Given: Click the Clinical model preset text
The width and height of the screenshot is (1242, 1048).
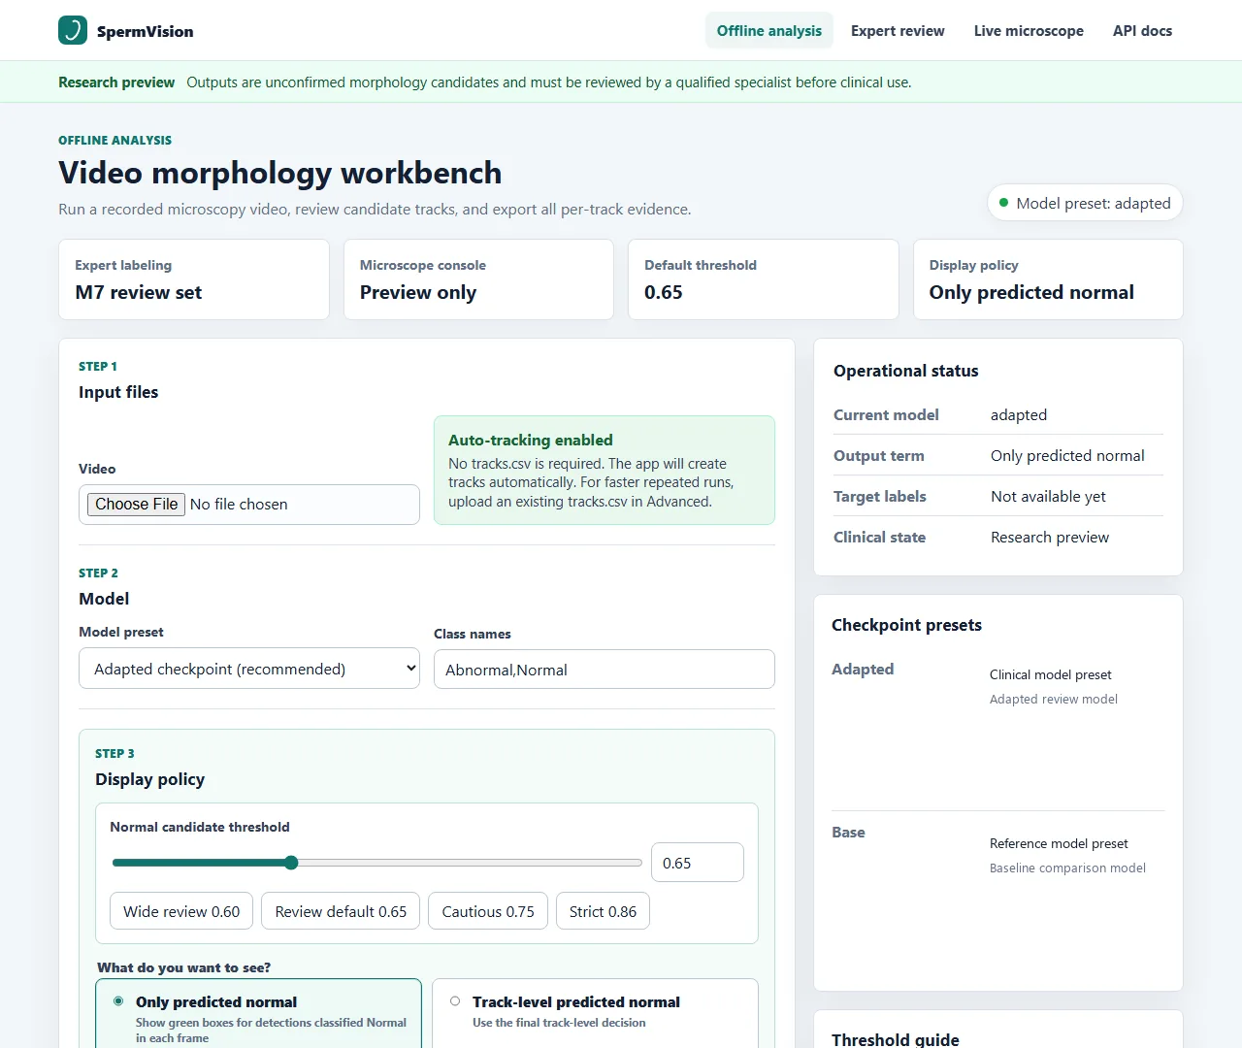Looking at the screenshot, I should click(1051, 674).
